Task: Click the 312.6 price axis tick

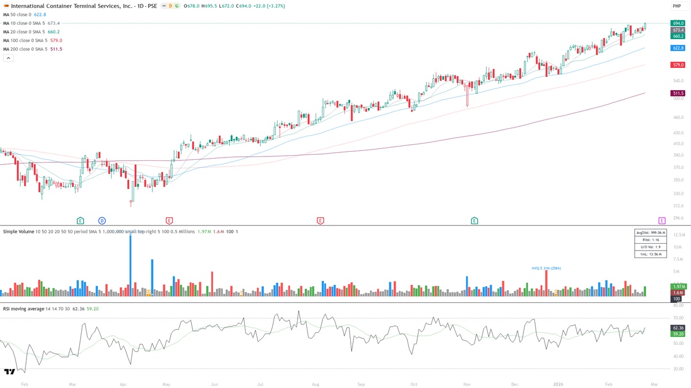Action: 677,206
